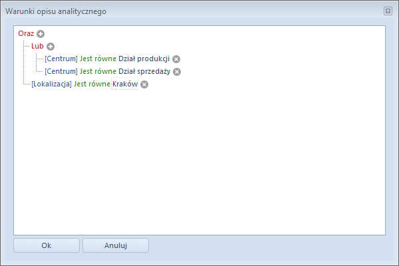399x266 pixels.
Task: Open operator Jest równe for Dział sprzedaży
Action: [x=98, y=71]
